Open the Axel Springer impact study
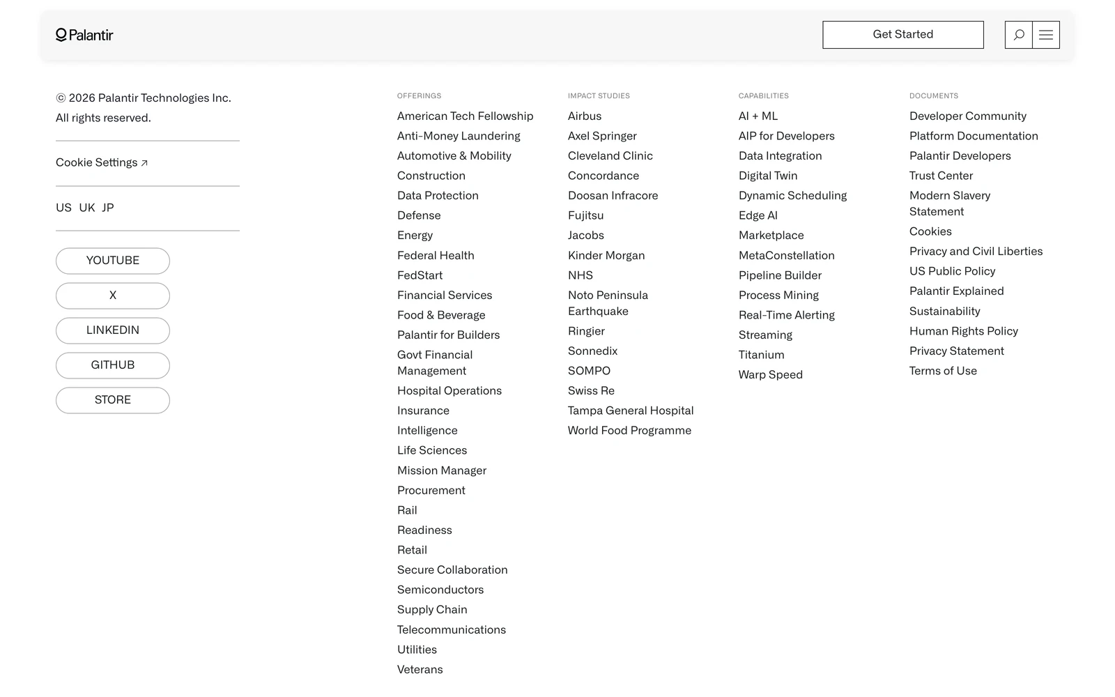1115x697 pixels. 602,136
